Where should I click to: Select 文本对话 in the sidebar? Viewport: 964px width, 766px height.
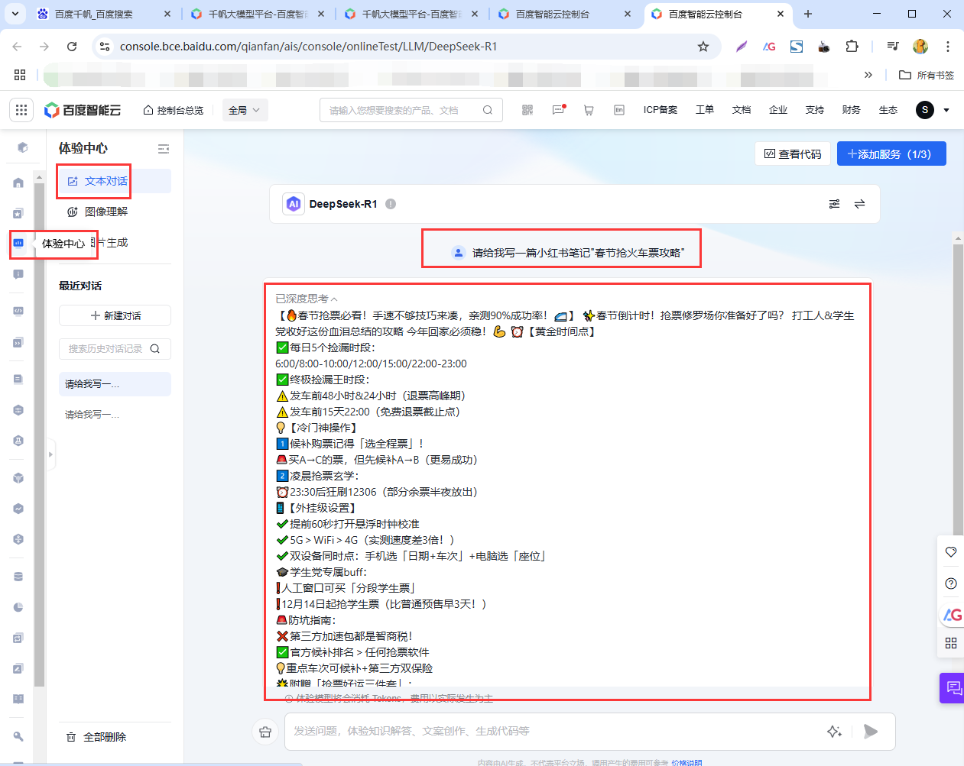point(105,181)
